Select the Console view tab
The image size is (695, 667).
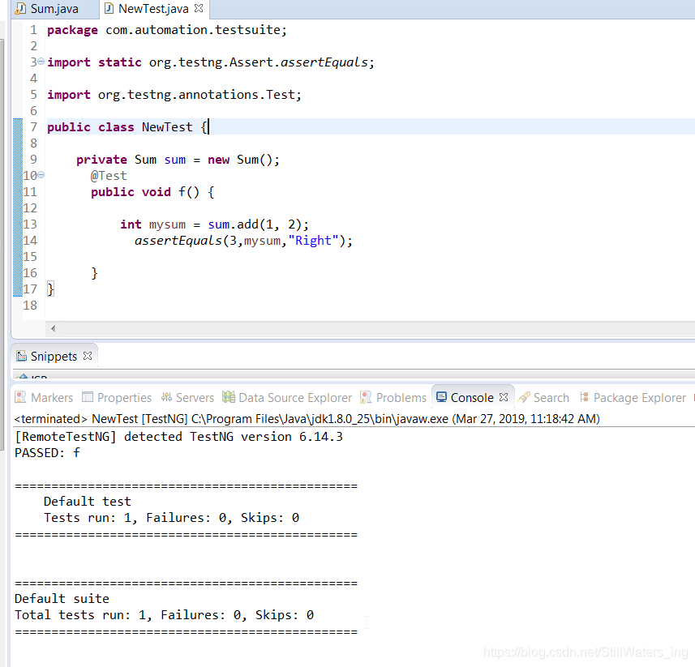472,398
